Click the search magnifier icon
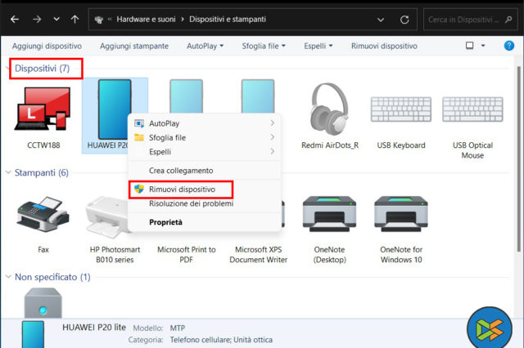Viewport: 524px width, 348px height. 508,20
